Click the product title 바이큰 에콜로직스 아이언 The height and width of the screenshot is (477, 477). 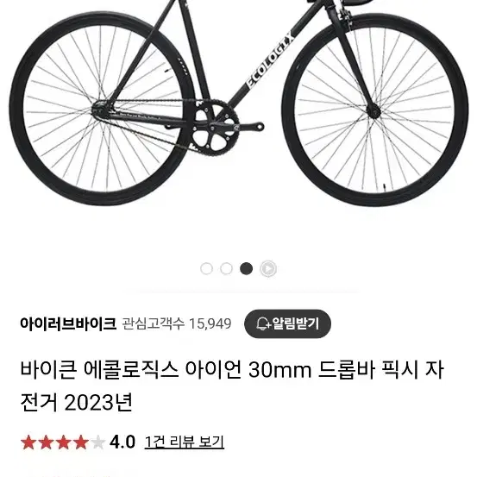tap(131, 370)
